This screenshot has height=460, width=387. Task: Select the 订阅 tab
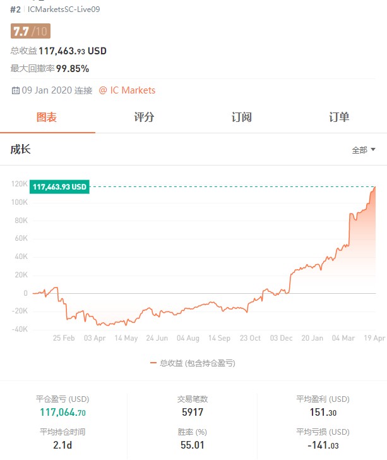pyautogui.click(x=241, y=117)
